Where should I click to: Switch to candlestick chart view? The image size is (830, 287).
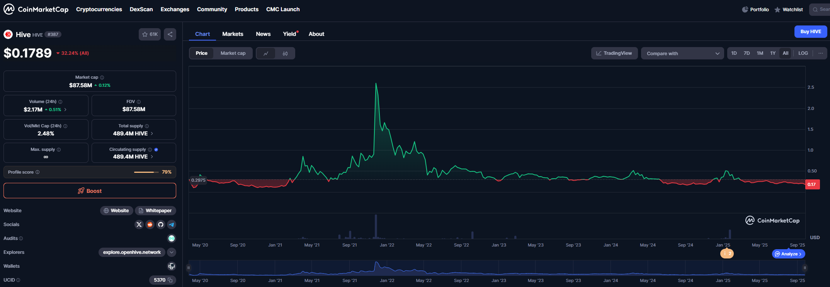[285, 53]
